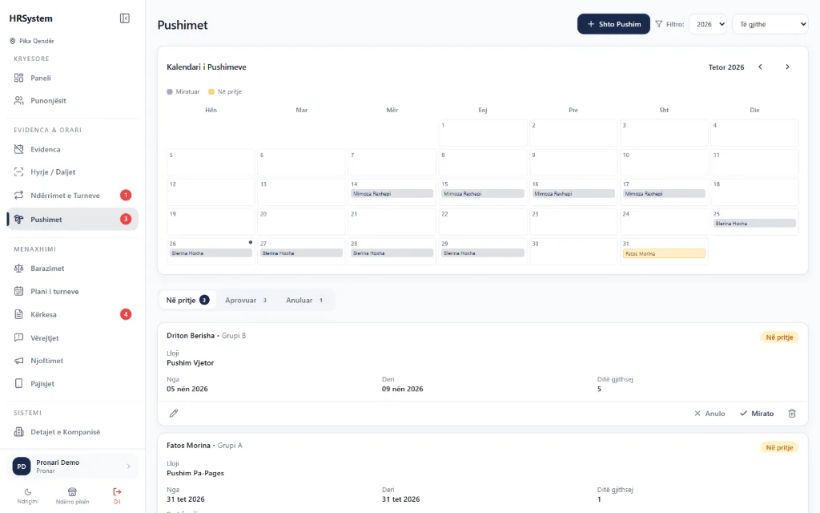The width and height of the screenshot is (820, 513).
Task: Open Mimoza Rexhepi leave on October 14
Action: pos(392,194)
